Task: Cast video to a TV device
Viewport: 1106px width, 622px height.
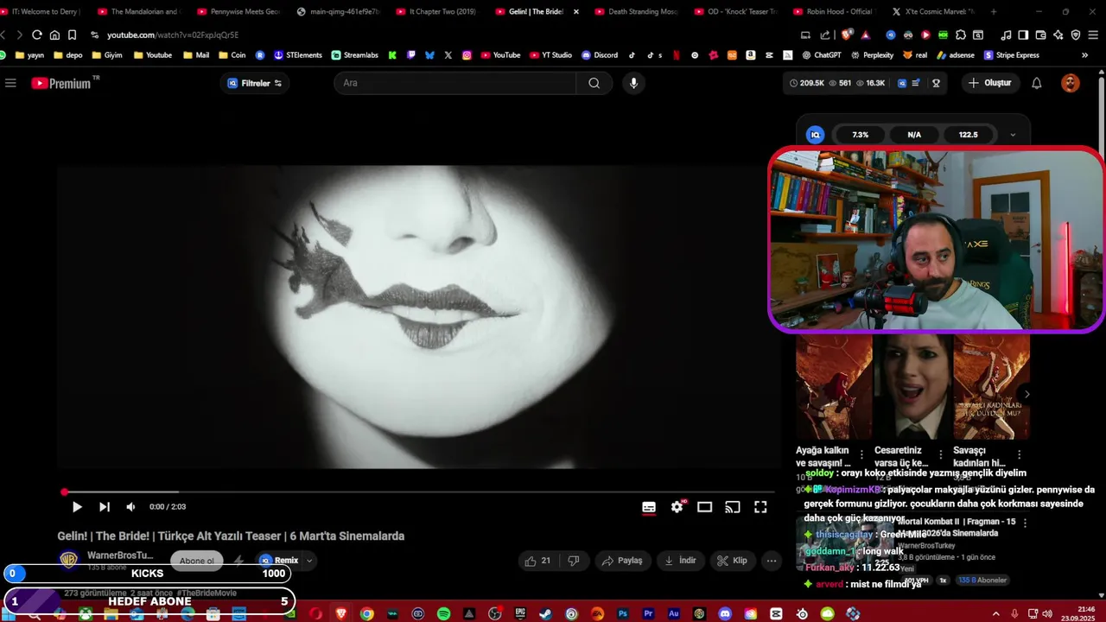Action: click(x=733, y=507)
